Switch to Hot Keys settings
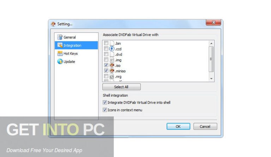This screenshot has width=271, height=157. (76, 53)
